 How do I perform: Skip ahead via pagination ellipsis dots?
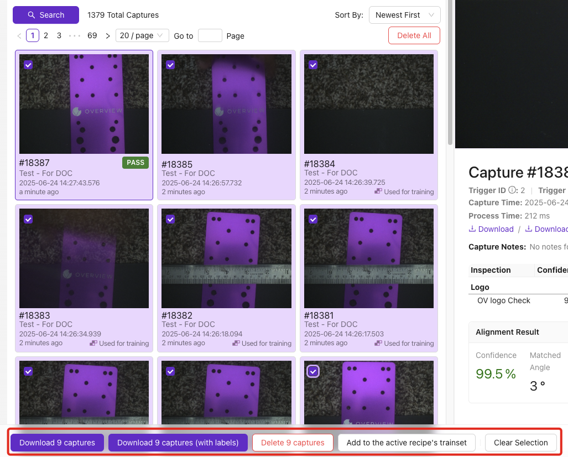pyautogui.click(x=75, y=35)
